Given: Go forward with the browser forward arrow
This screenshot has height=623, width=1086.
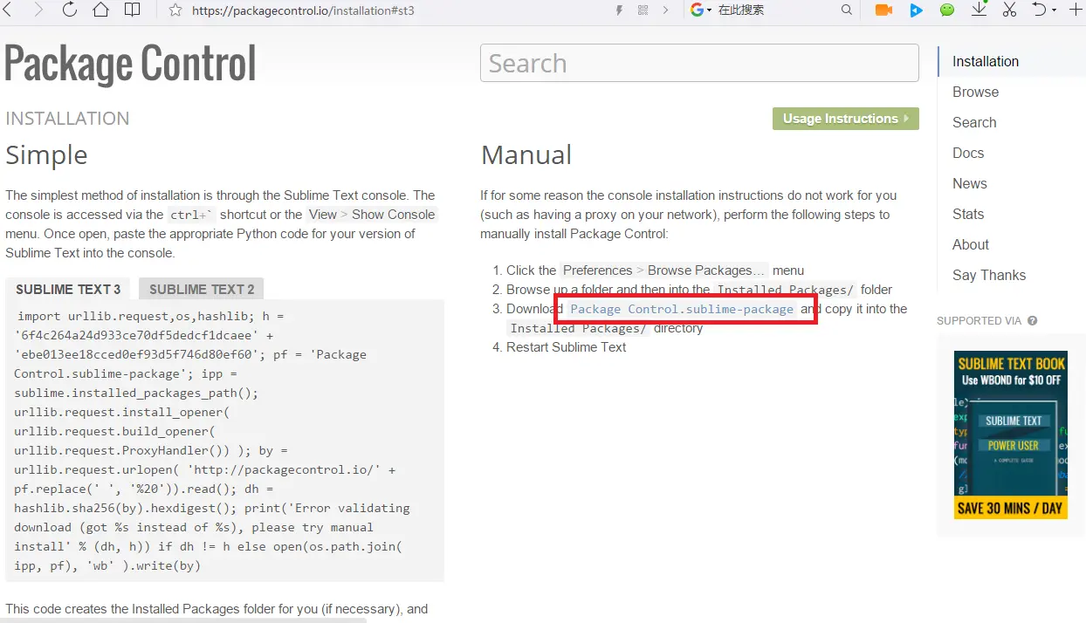Looking at the screenshot, I should pos(38,10).
